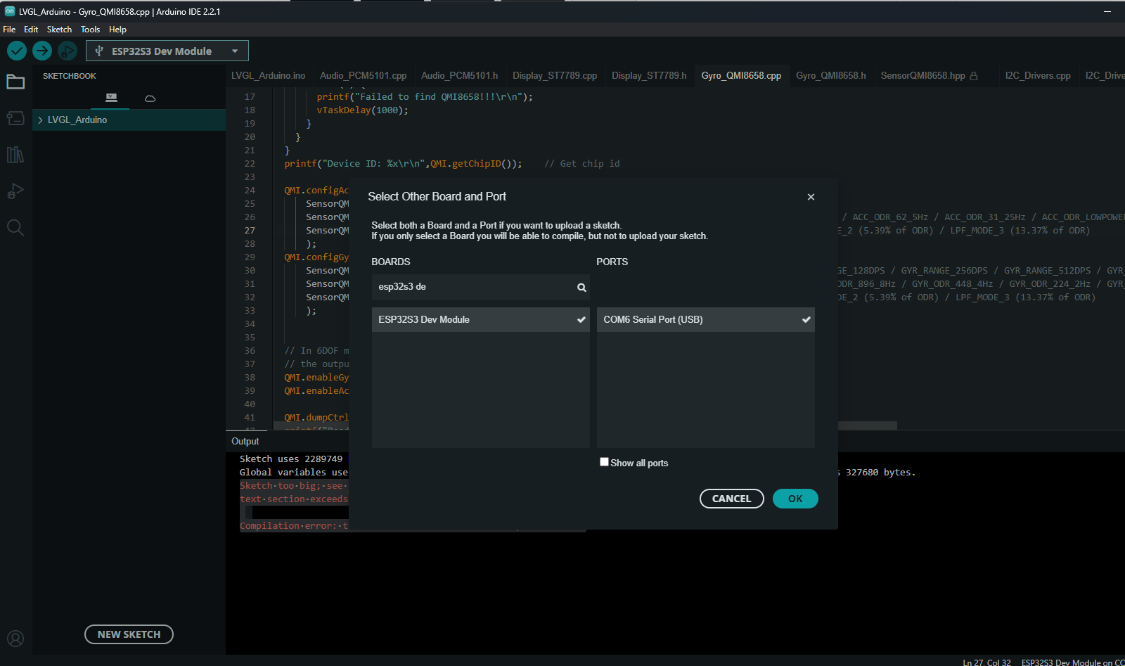This screenshot has width=1125, height=666.
Task: Click the user account icon
Action: [15, 639]
